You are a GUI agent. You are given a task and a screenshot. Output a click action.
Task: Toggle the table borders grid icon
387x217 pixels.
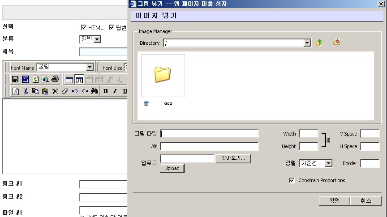coord(79,79)
